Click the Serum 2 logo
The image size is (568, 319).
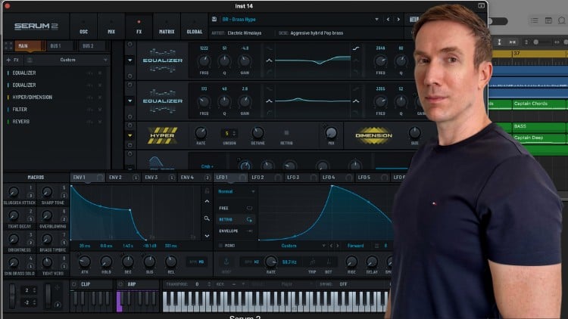coord(36,26)
